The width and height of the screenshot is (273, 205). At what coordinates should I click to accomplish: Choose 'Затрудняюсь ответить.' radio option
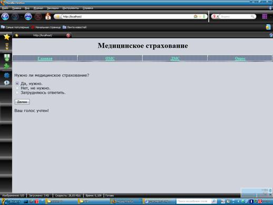click(x=17, y=93)
